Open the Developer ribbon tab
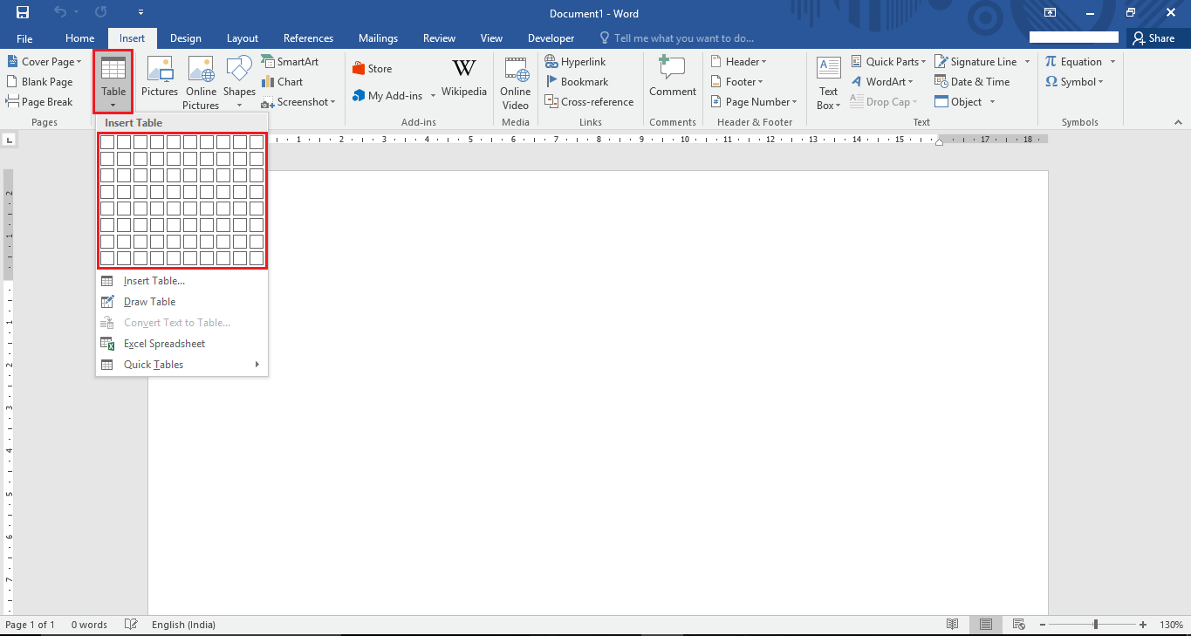 point(551,38)
